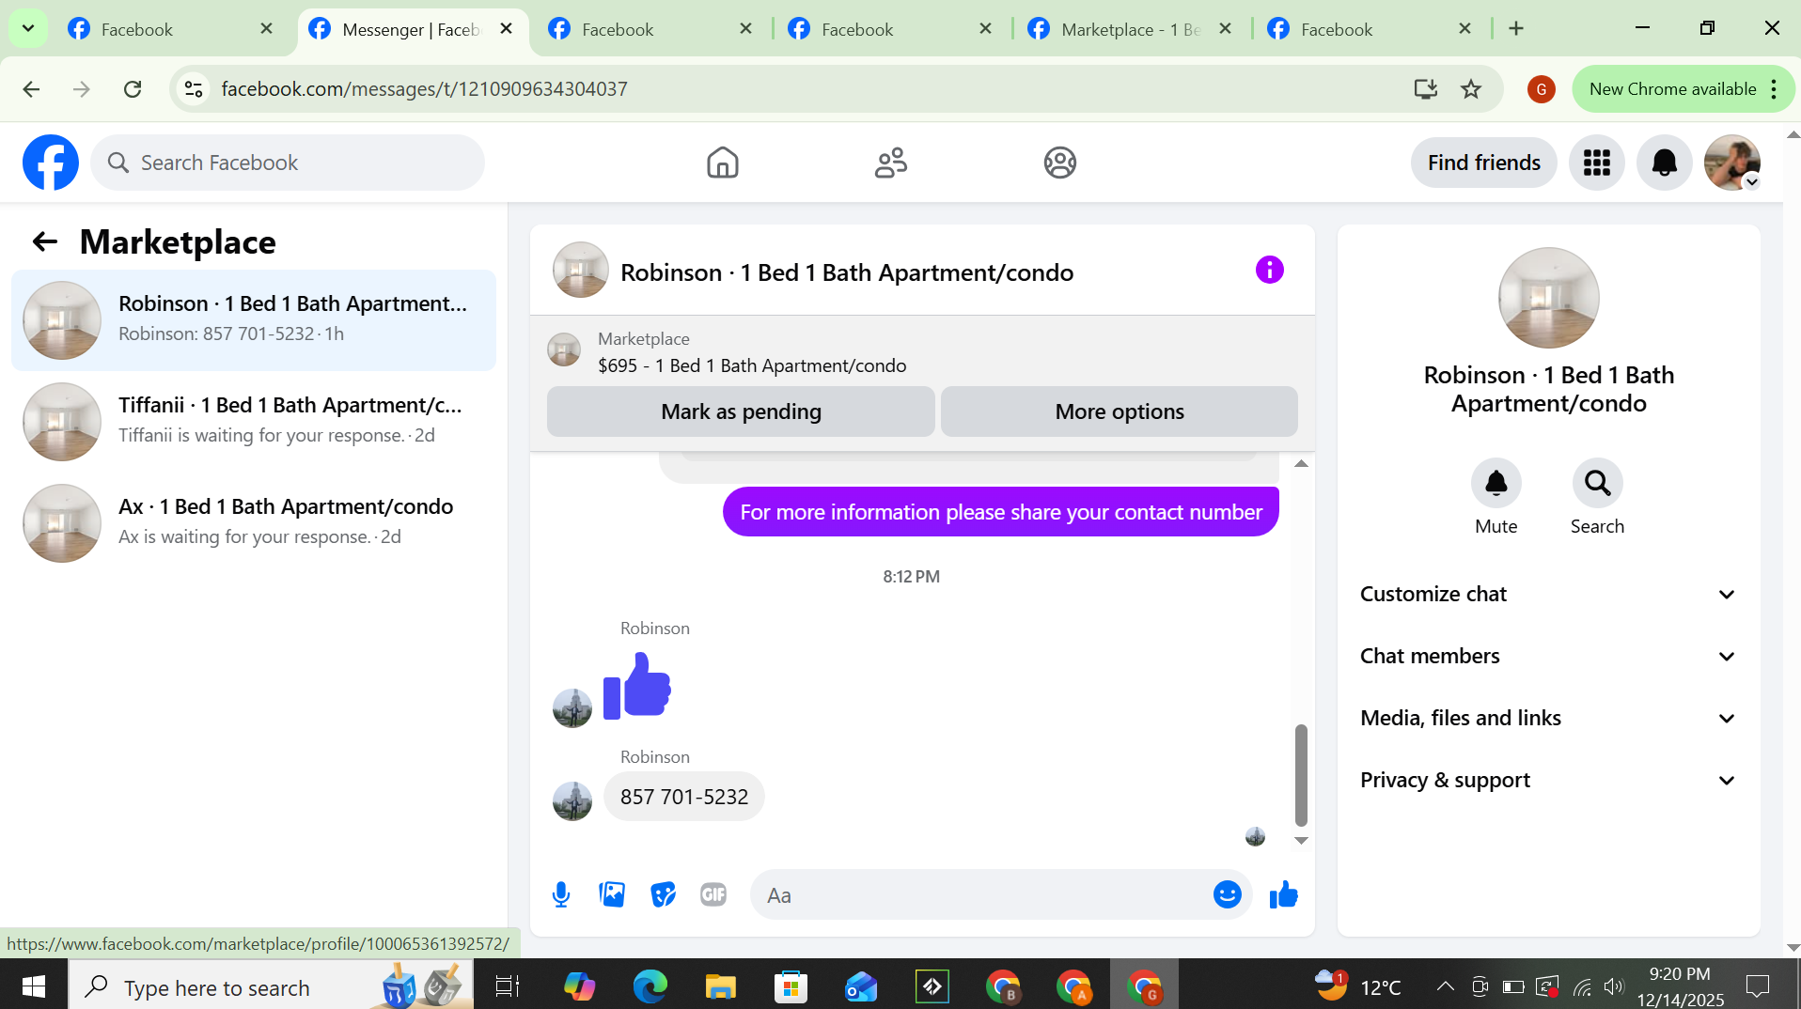Open Robinson conversation in list

coord(254,320)
